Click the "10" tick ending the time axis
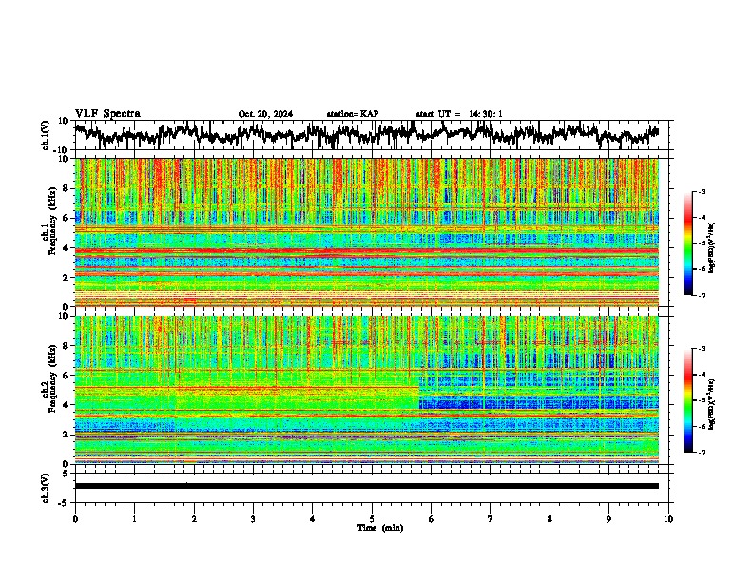The height and width of the screenshot is (582, 753). [x=668, y=519]
